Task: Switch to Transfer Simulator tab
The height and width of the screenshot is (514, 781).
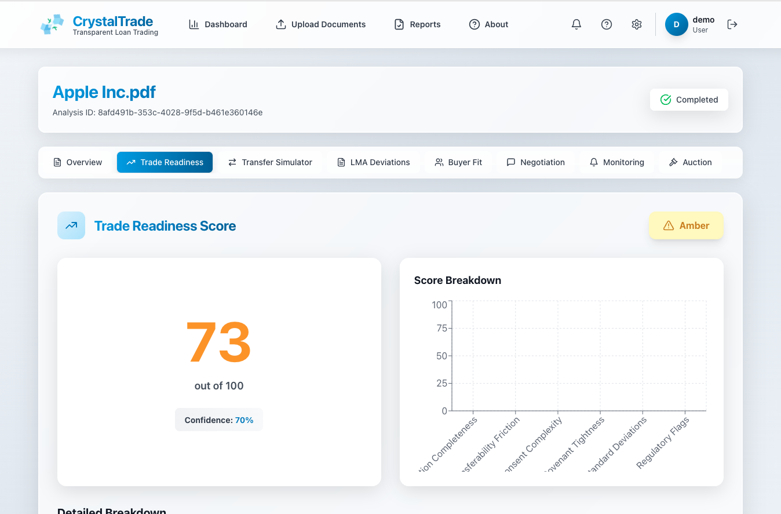Action: 270,162
